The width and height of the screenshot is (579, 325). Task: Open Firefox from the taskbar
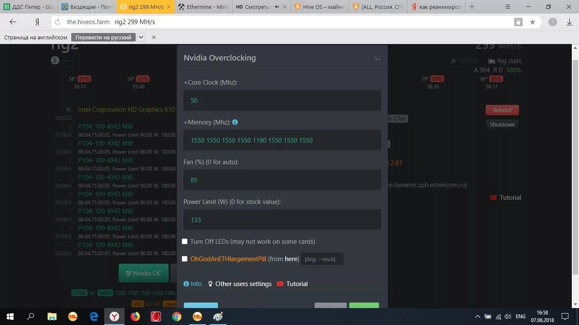pyautogui.click(x=135, y=317)
